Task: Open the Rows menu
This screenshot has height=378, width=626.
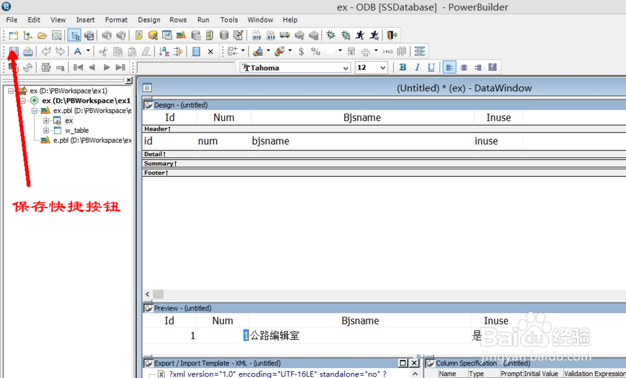Action: click(178, 20)
